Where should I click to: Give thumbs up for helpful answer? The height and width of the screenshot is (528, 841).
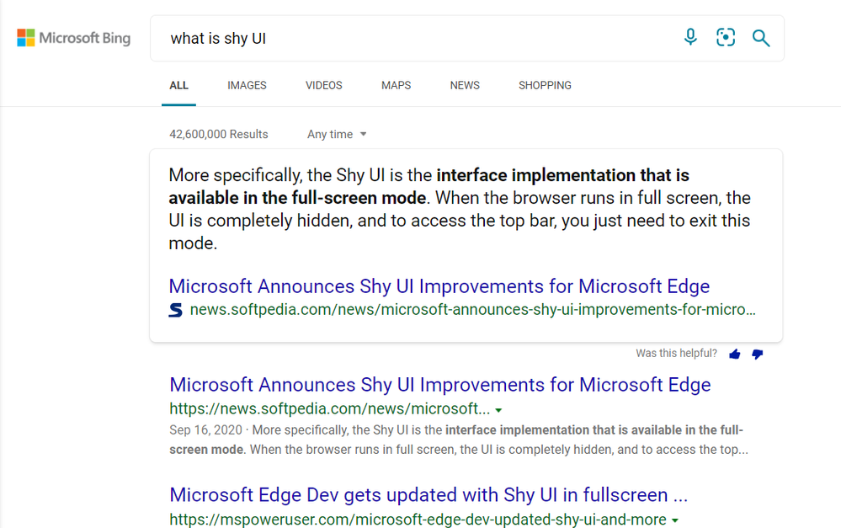point(735,355)
